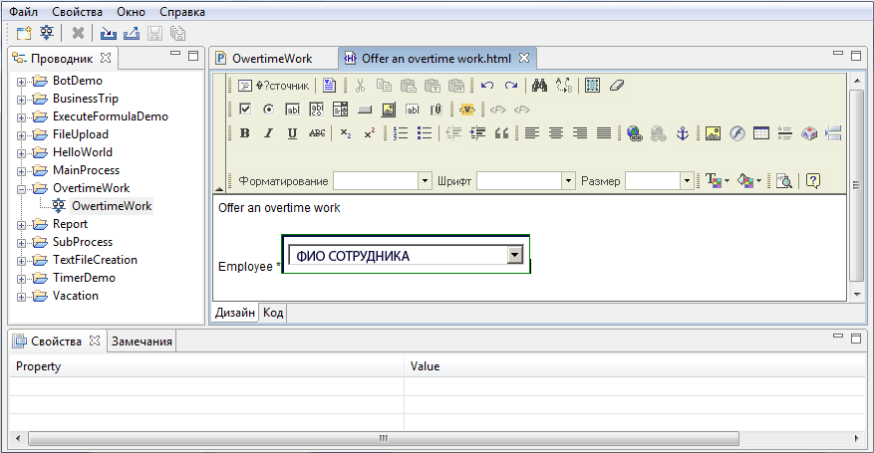Align text right

tap(580, 133)
